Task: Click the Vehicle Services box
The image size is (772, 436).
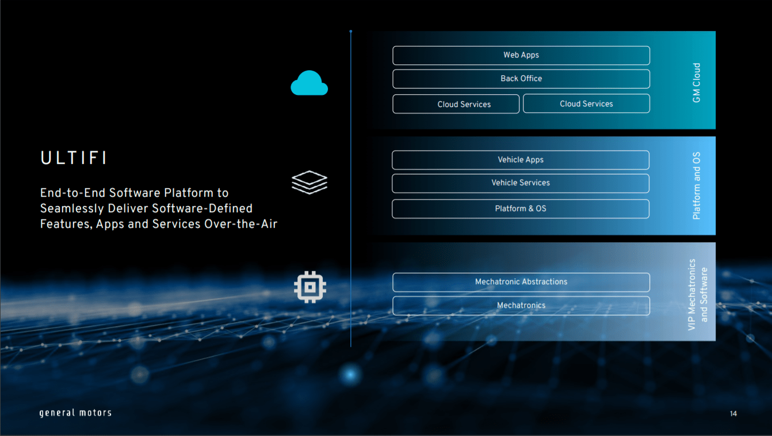Action: click(521, 183)
